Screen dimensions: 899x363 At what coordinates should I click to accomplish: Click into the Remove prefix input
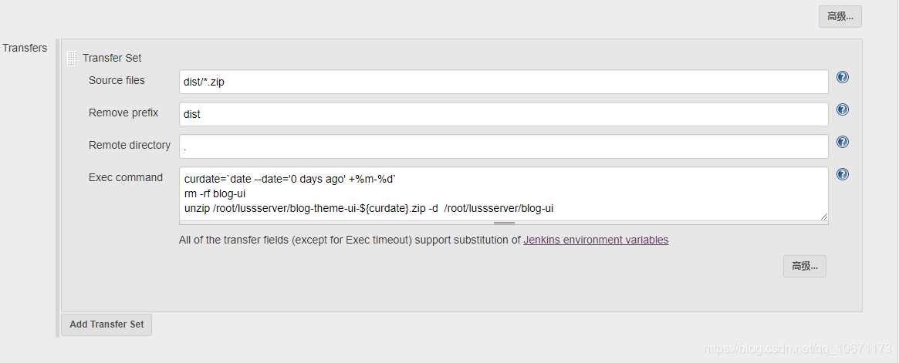(x=504, y=114)
